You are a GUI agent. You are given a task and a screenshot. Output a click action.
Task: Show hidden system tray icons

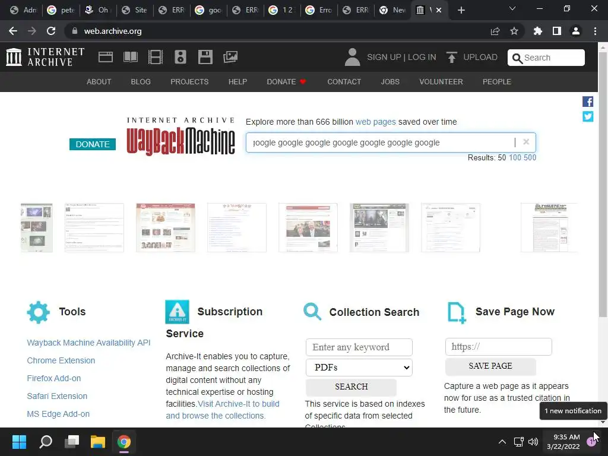[502, 442]
